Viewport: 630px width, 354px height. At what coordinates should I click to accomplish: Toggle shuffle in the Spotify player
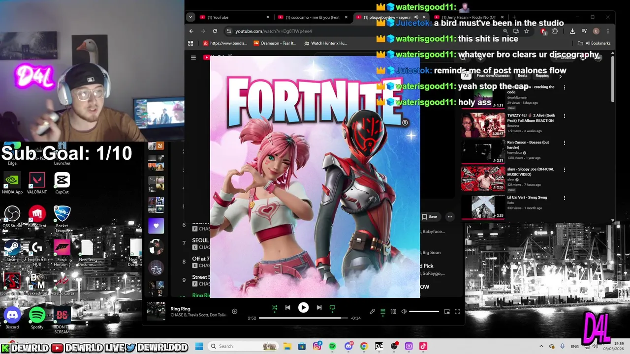[x=275, y=308]
